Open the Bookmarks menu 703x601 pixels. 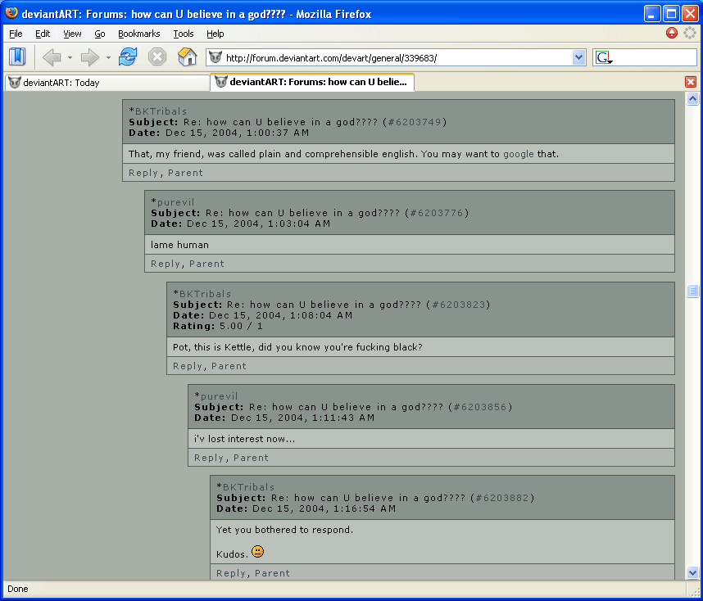pyautogui.click(x=139, y=34)
